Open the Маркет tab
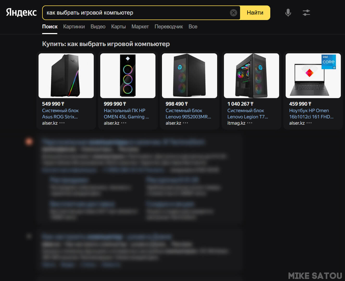 point(140,27)
